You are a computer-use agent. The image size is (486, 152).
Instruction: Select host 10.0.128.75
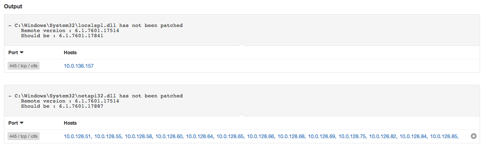pyautogui.click(x=353, y=136)
